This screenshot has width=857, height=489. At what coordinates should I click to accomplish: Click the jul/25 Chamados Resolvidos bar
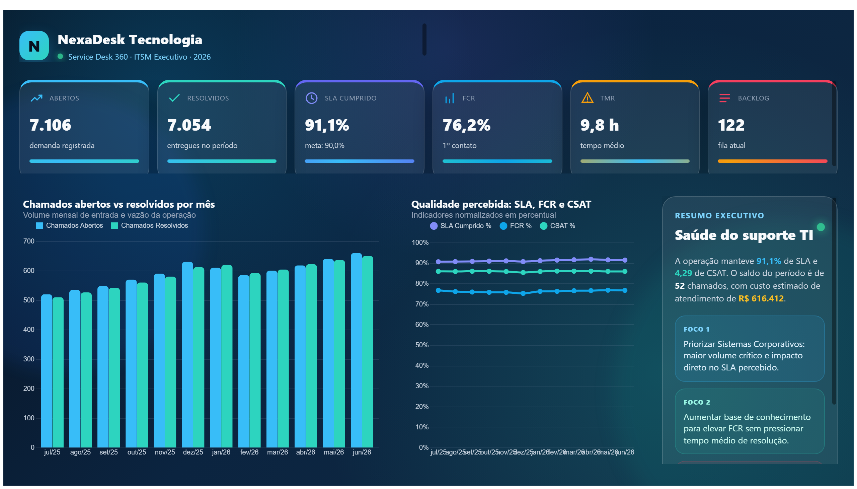[x=58, y=372]
